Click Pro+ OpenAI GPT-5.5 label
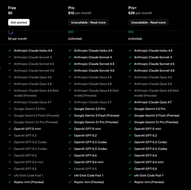This screenshot has width=191, height=190. pyautogui.click(x=146, y=169)
